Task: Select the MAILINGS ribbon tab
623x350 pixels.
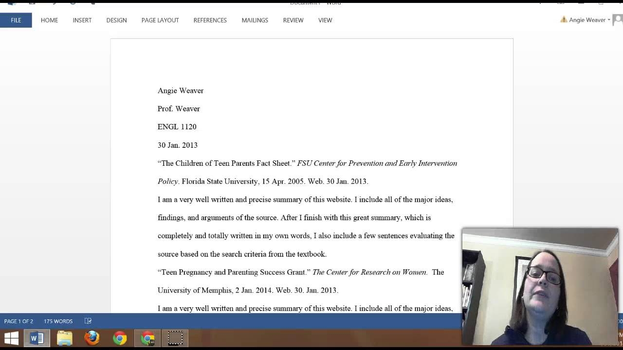Action: point(255,20)
